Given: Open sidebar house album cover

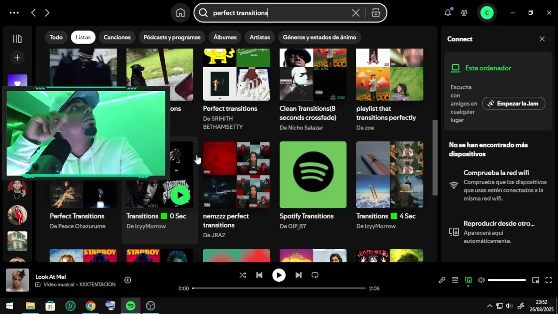Looking at the screenshot, I should (x=17, y=241).
